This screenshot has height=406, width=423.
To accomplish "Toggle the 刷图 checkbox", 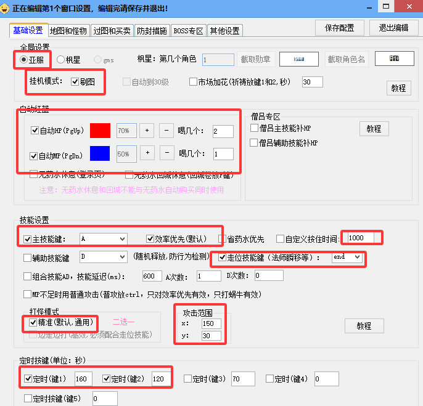I will [x=75, y=81].
